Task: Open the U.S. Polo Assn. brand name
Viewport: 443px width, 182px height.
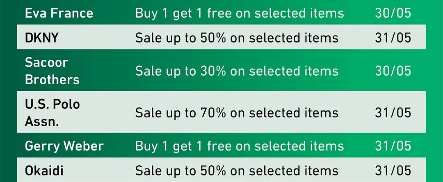Action: click(x=52, y=112)
